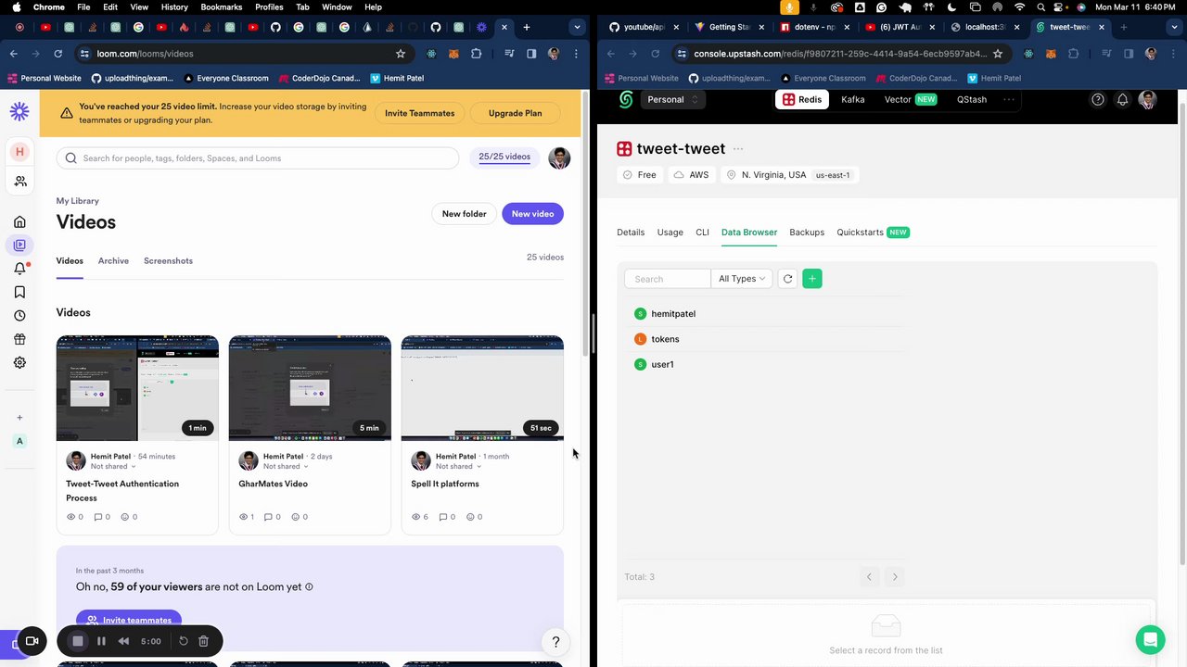The width and height of the screenshot is (1187, 667).
Task: Switch to QStash product
Action: point(972,99)
